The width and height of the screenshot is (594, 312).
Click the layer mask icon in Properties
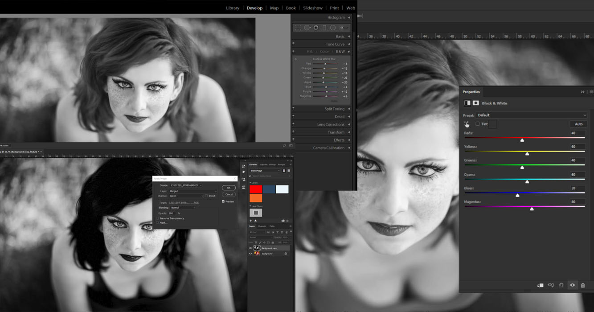pyautogui.click(x=475, y=103)
